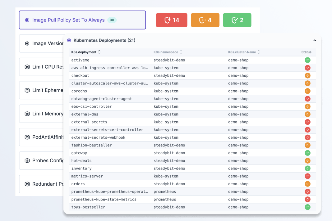Toggle the green 2 passed filter badge
This screenshot has width=332, height=221.
click(x=237, y=20)
